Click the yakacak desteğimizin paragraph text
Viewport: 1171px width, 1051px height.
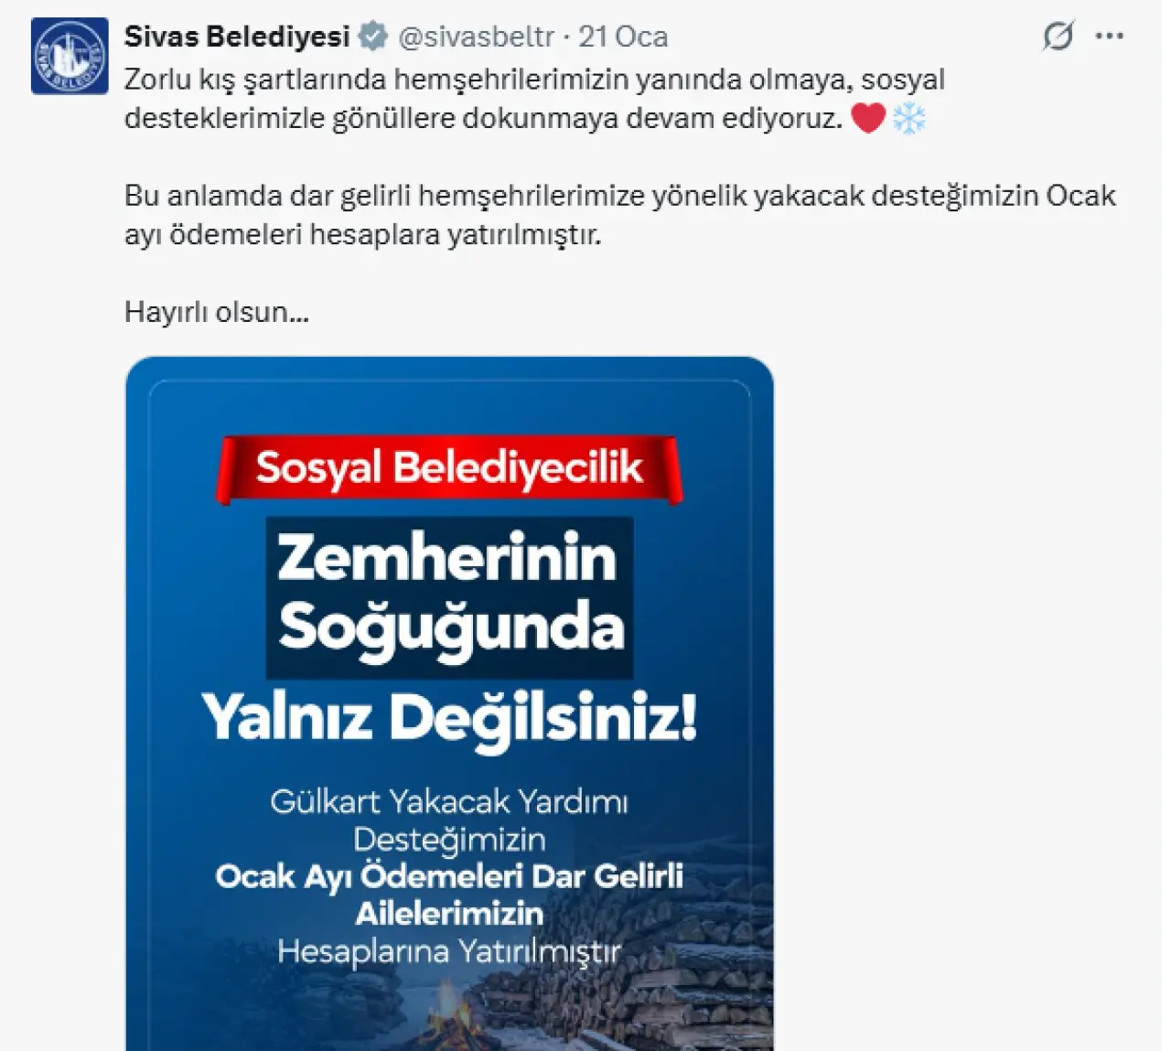tap(620, 215)
